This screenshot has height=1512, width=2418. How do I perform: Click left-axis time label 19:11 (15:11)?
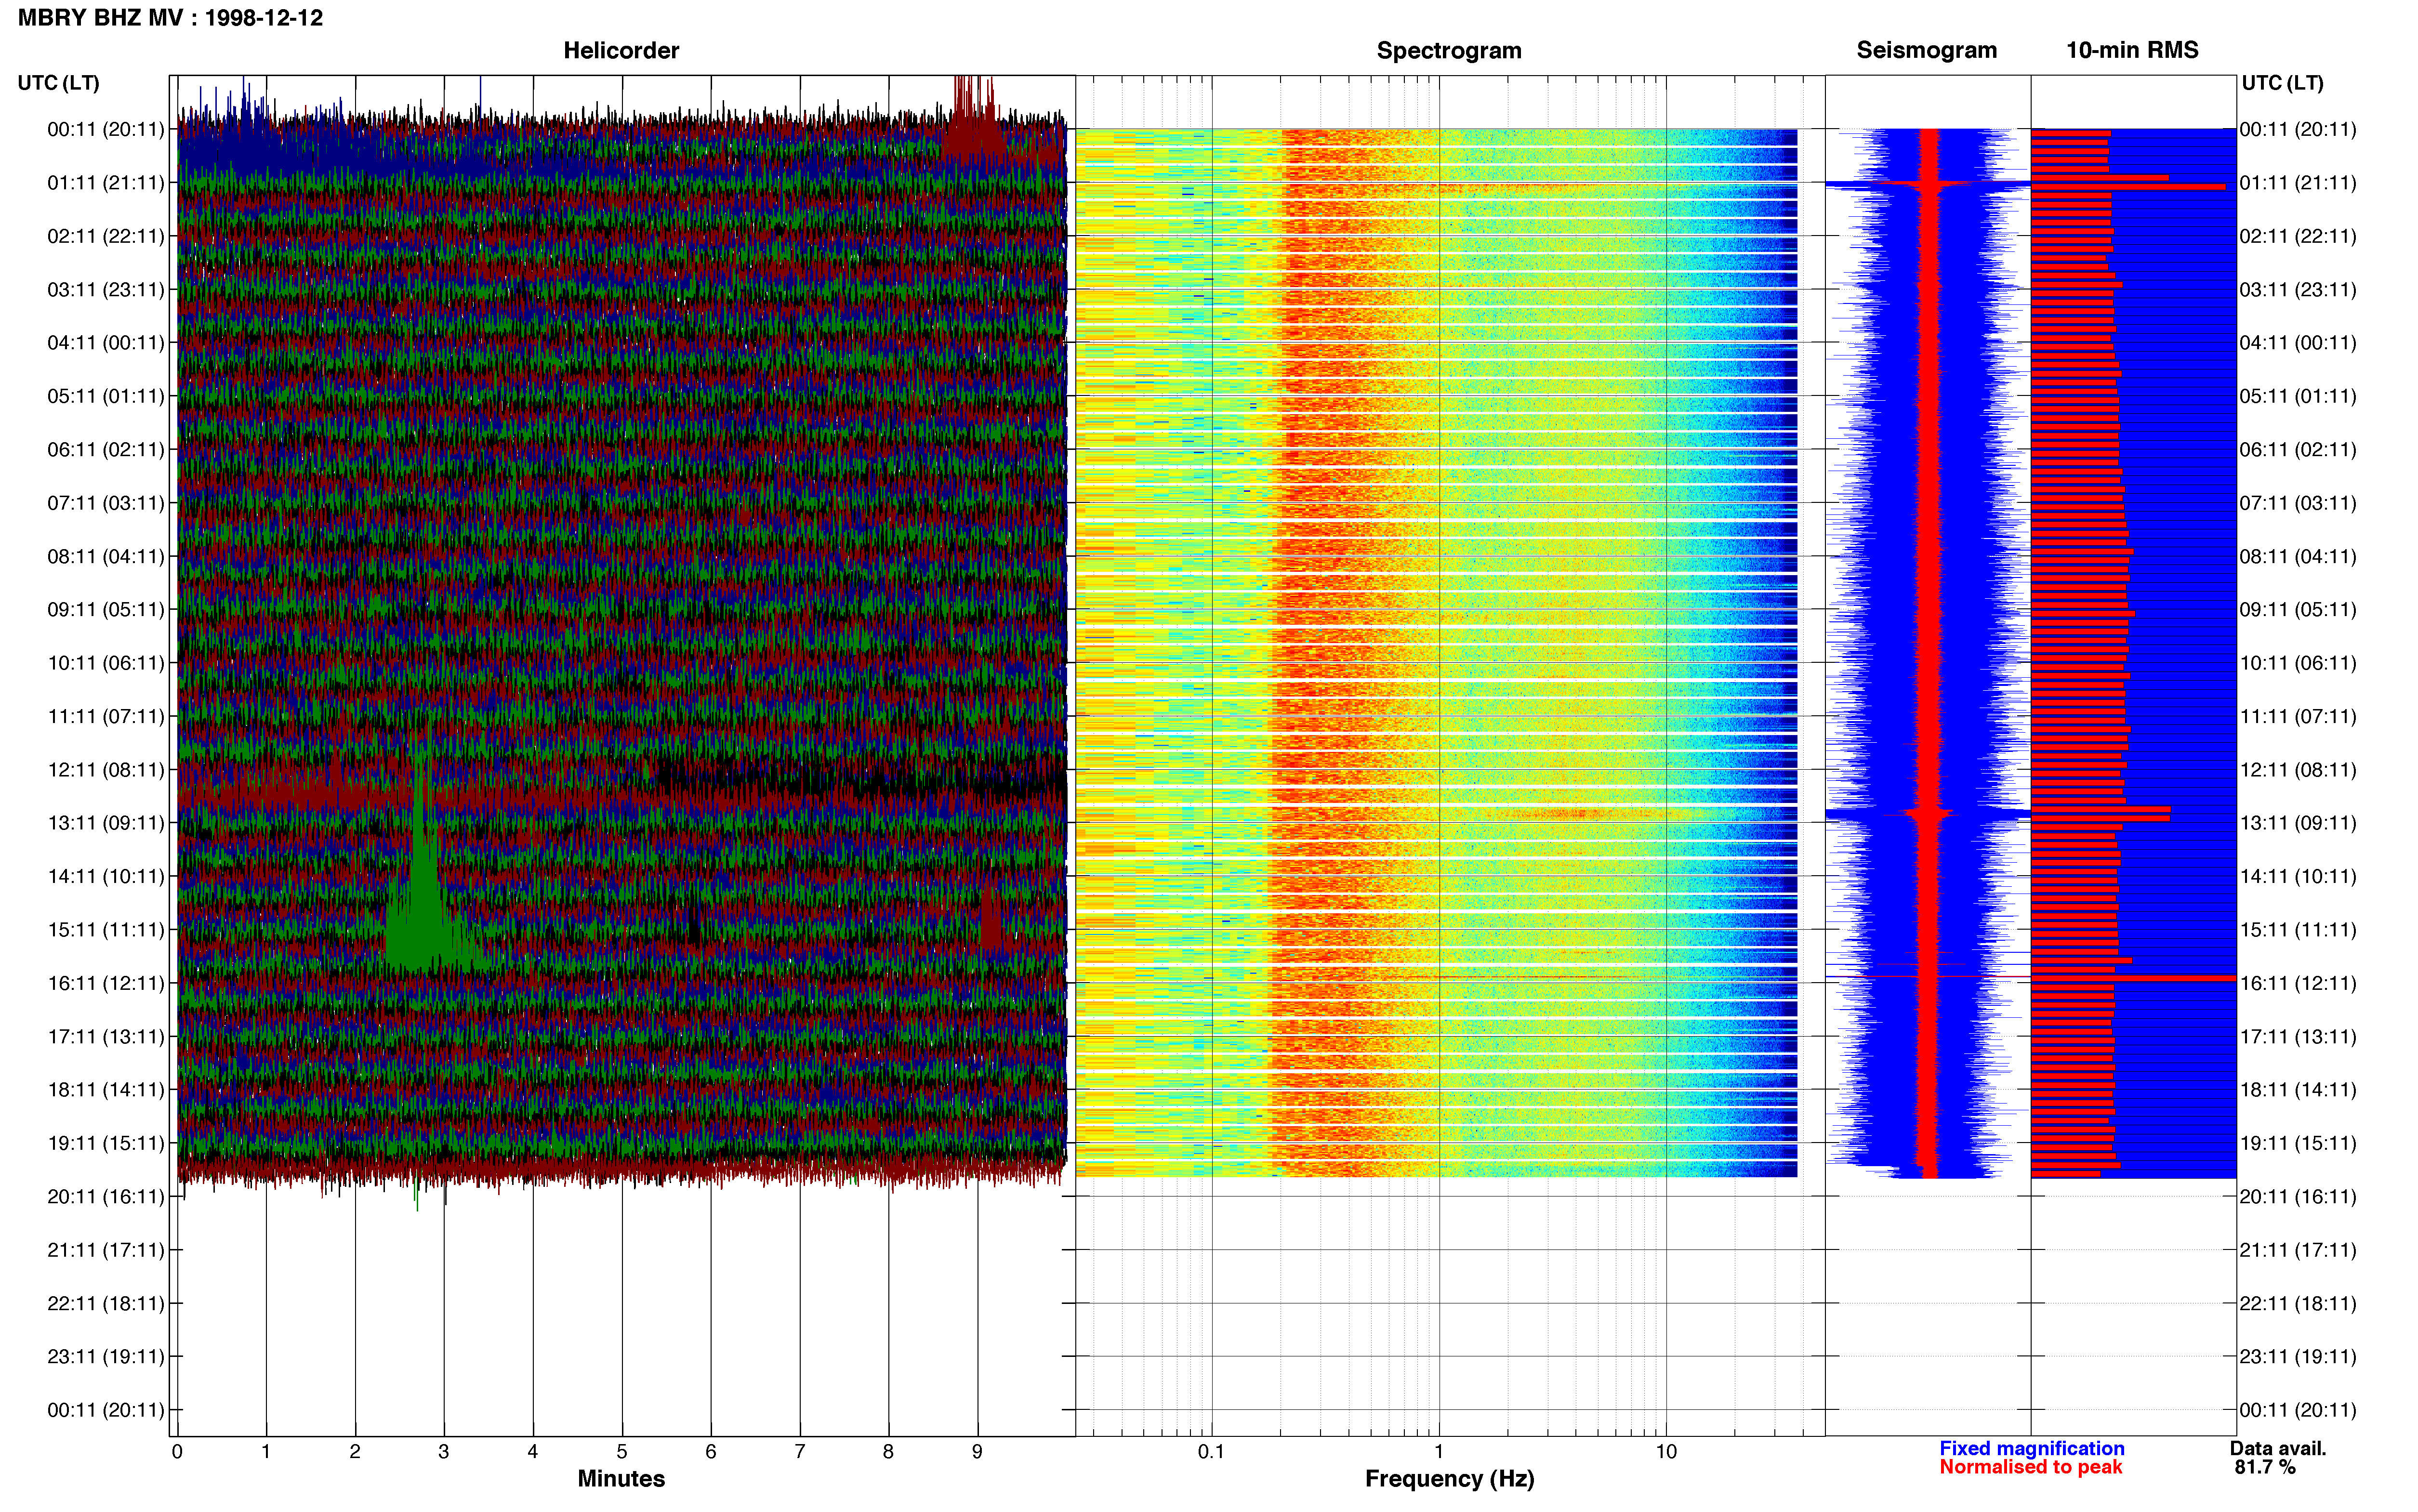(x=106, y=1143)
